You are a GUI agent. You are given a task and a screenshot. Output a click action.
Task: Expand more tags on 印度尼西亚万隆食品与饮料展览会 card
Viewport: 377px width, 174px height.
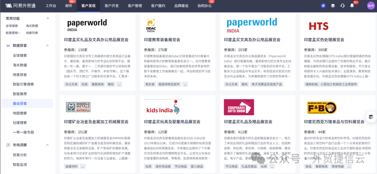coord(349,166)
